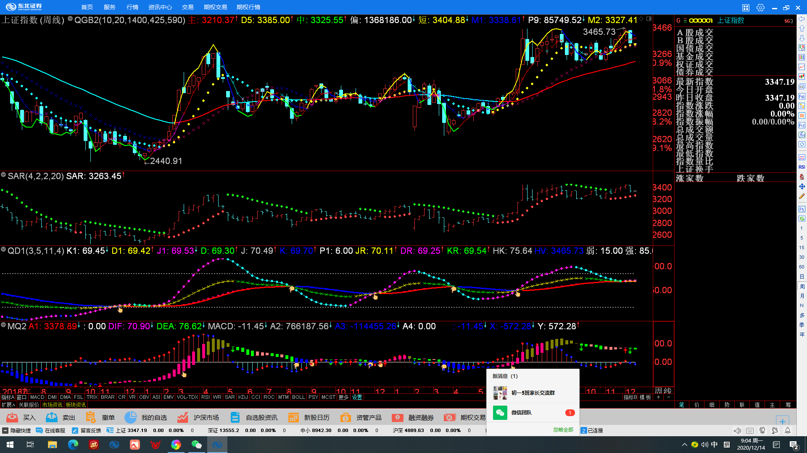The image size is (807, 453).
Task: Expand the 指标A indicator list
Action: coord(8,397)
